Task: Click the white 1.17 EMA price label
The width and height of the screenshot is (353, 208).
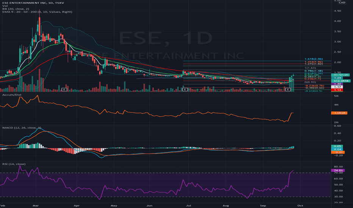Action: [337, 87]
